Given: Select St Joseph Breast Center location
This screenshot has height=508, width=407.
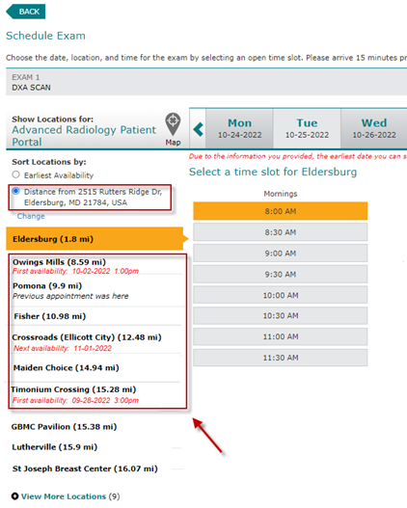Looking at the screenshot, I should 85,468.
